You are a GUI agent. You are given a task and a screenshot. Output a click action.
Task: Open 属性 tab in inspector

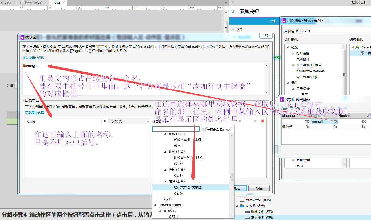(x=272, y=21)
